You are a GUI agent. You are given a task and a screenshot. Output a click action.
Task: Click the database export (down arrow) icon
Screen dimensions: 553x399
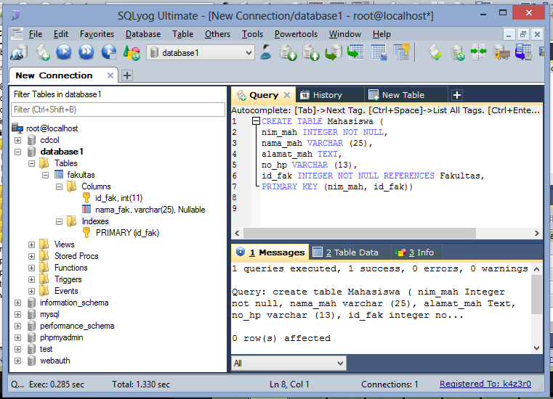288,52
